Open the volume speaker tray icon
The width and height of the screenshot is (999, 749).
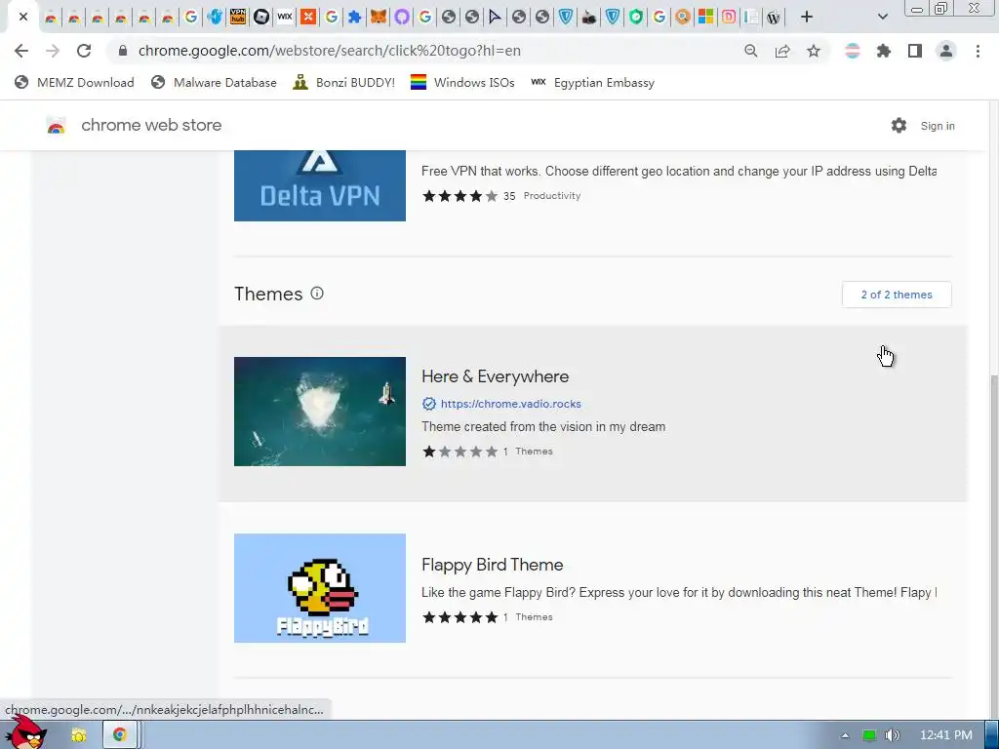[892, 735]
